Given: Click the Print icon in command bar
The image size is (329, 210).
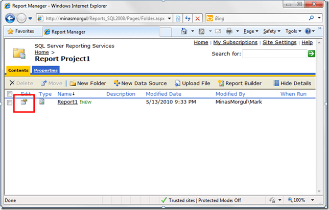Looking at the screenshot, I should [229, 32].
